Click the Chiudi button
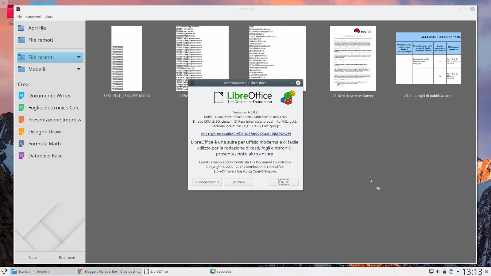The width and height of the screenshot is (491, 276). (x=284, y=182)
